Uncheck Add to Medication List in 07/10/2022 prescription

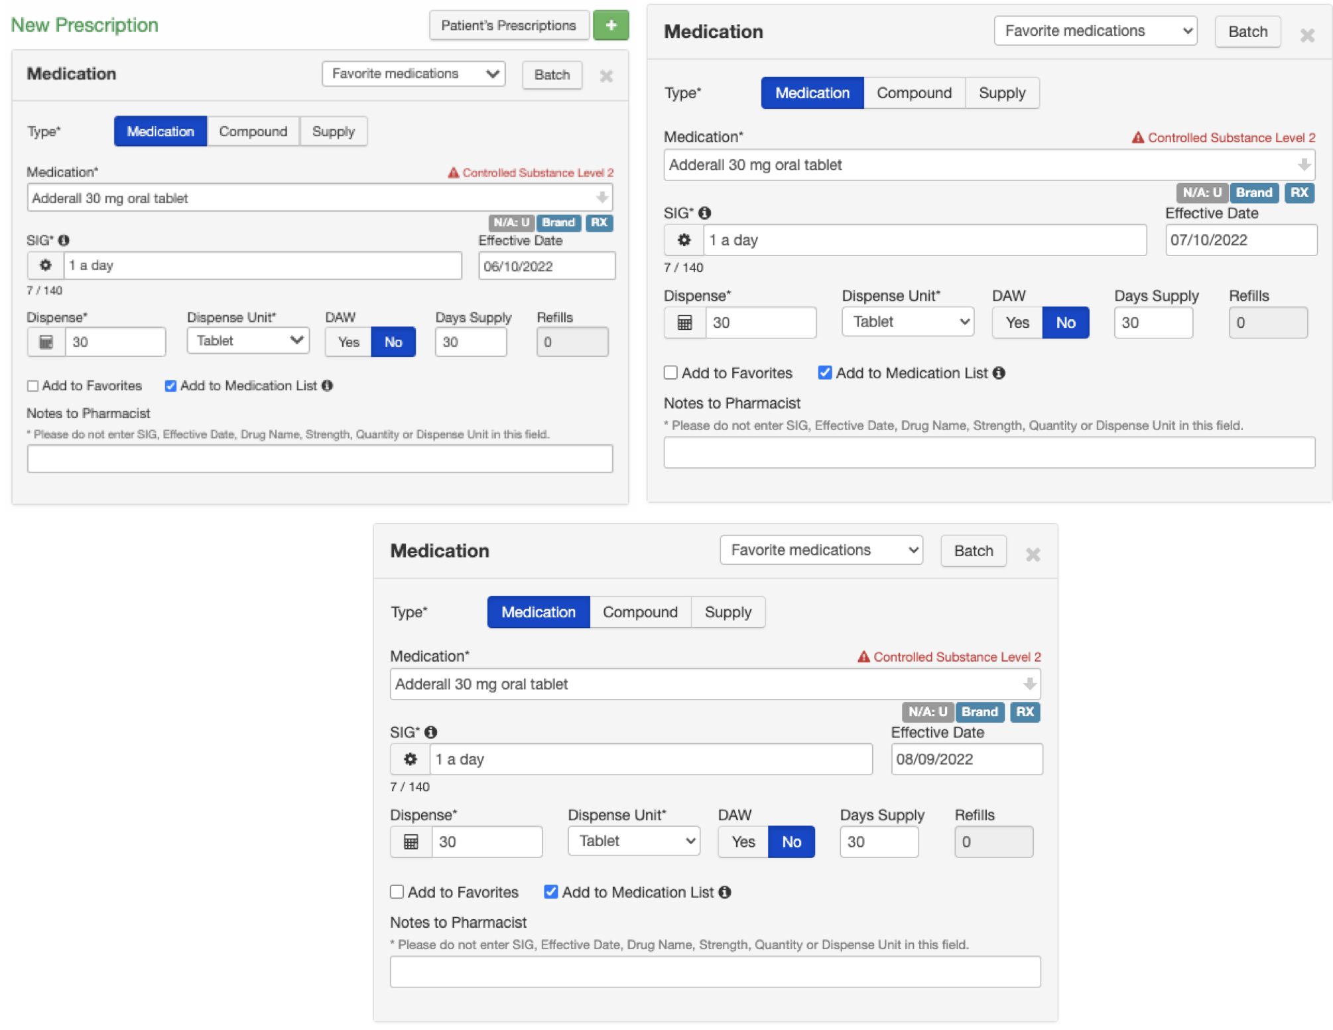point(825,373)
